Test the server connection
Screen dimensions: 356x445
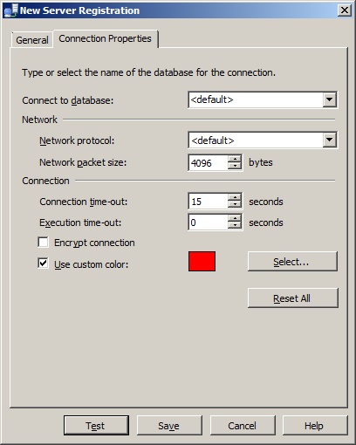coord(96,426)
